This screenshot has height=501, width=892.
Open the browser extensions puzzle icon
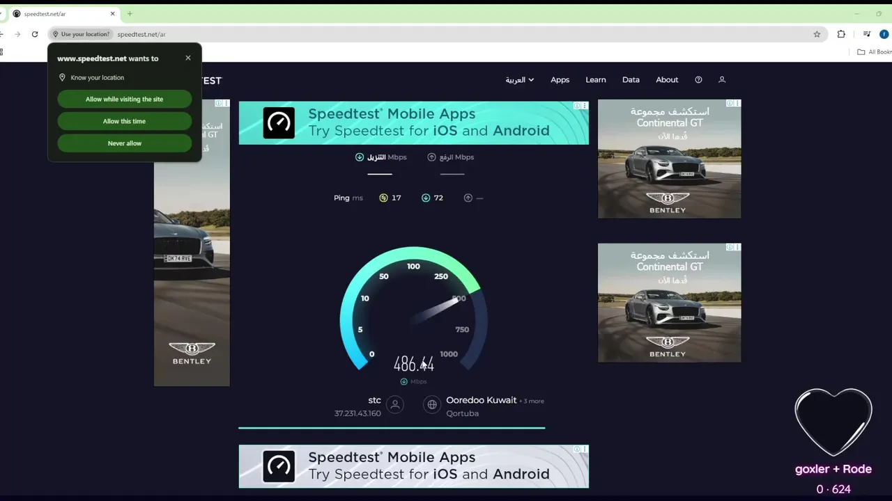[x=841, y=34]
